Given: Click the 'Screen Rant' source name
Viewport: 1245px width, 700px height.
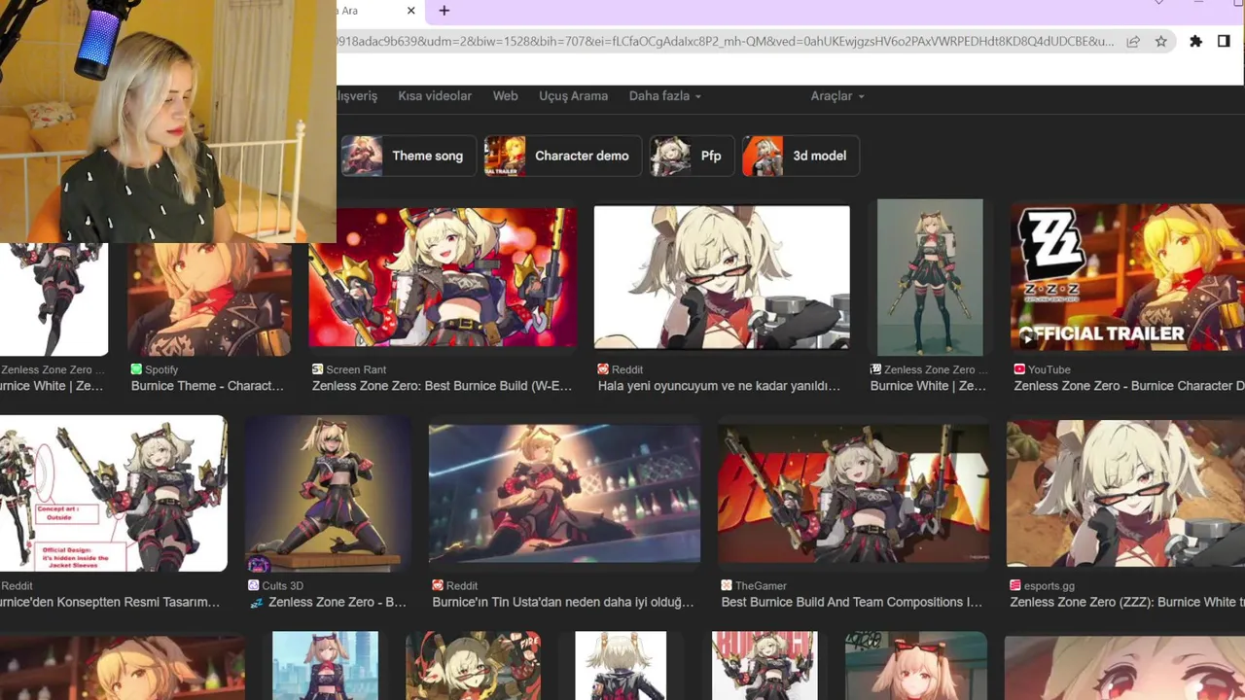Looking at the screenshot, I should (x=356, y=369).
